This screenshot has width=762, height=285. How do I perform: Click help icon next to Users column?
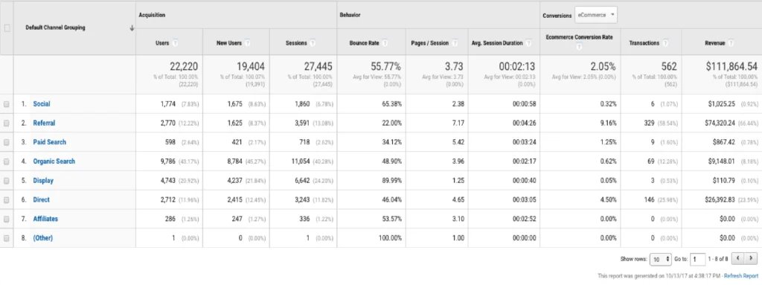click(x=176, y=43)
